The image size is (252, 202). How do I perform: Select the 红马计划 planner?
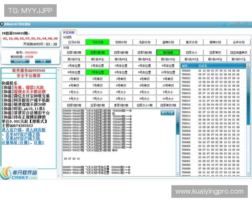[x=74, y=42]
